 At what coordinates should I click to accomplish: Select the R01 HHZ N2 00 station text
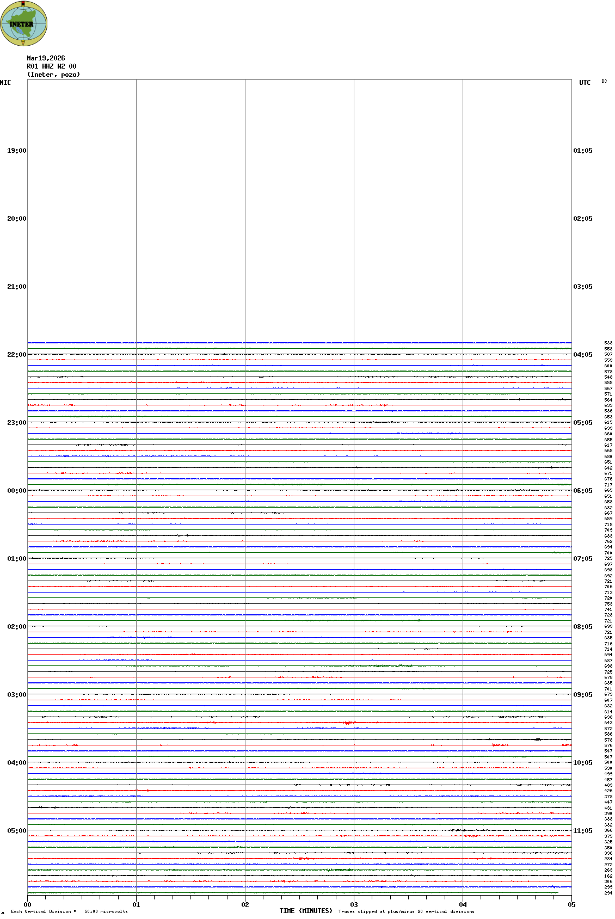[x=52, y=66]
